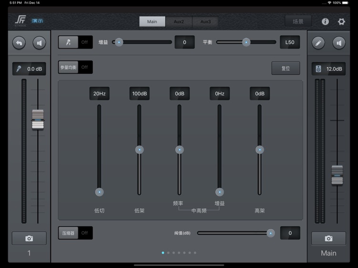Mute channel 1 with the left speaker icon
The height and width of the screenshot is (268, 358).
coord(39,43)
